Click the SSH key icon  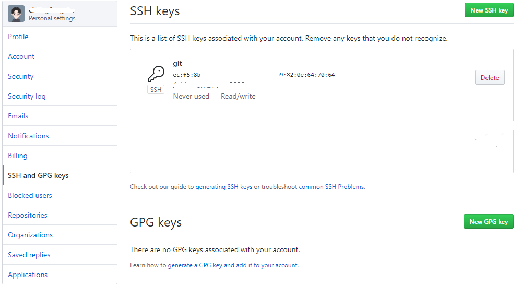pyautogui.click(x=156, y=74)
